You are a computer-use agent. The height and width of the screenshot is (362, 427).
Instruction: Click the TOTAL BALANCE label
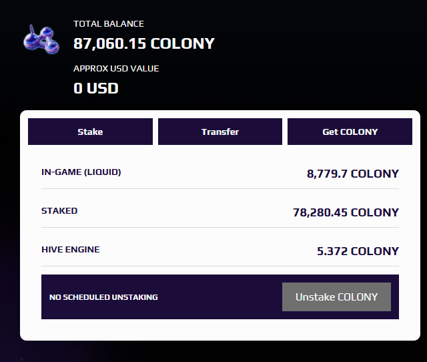tap(109, 24)
